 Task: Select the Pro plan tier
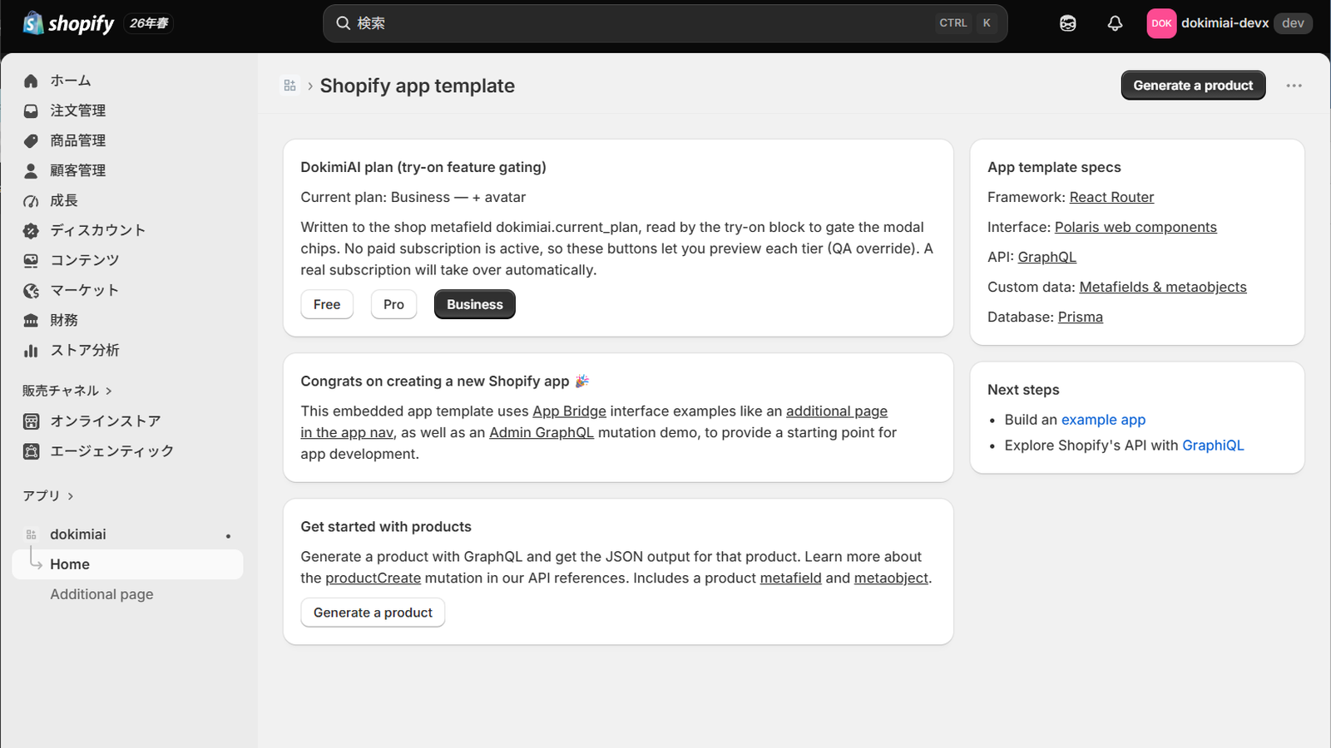[x=393, y=304]
